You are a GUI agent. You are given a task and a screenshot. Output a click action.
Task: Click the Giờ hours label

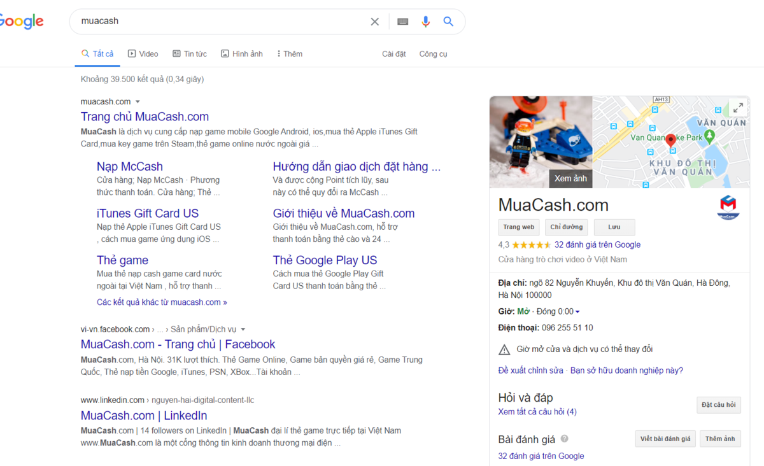click(506, 312)
